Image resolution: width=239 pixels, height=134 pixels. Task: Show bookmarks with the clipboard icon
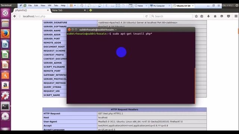click(x=202, y=16)
